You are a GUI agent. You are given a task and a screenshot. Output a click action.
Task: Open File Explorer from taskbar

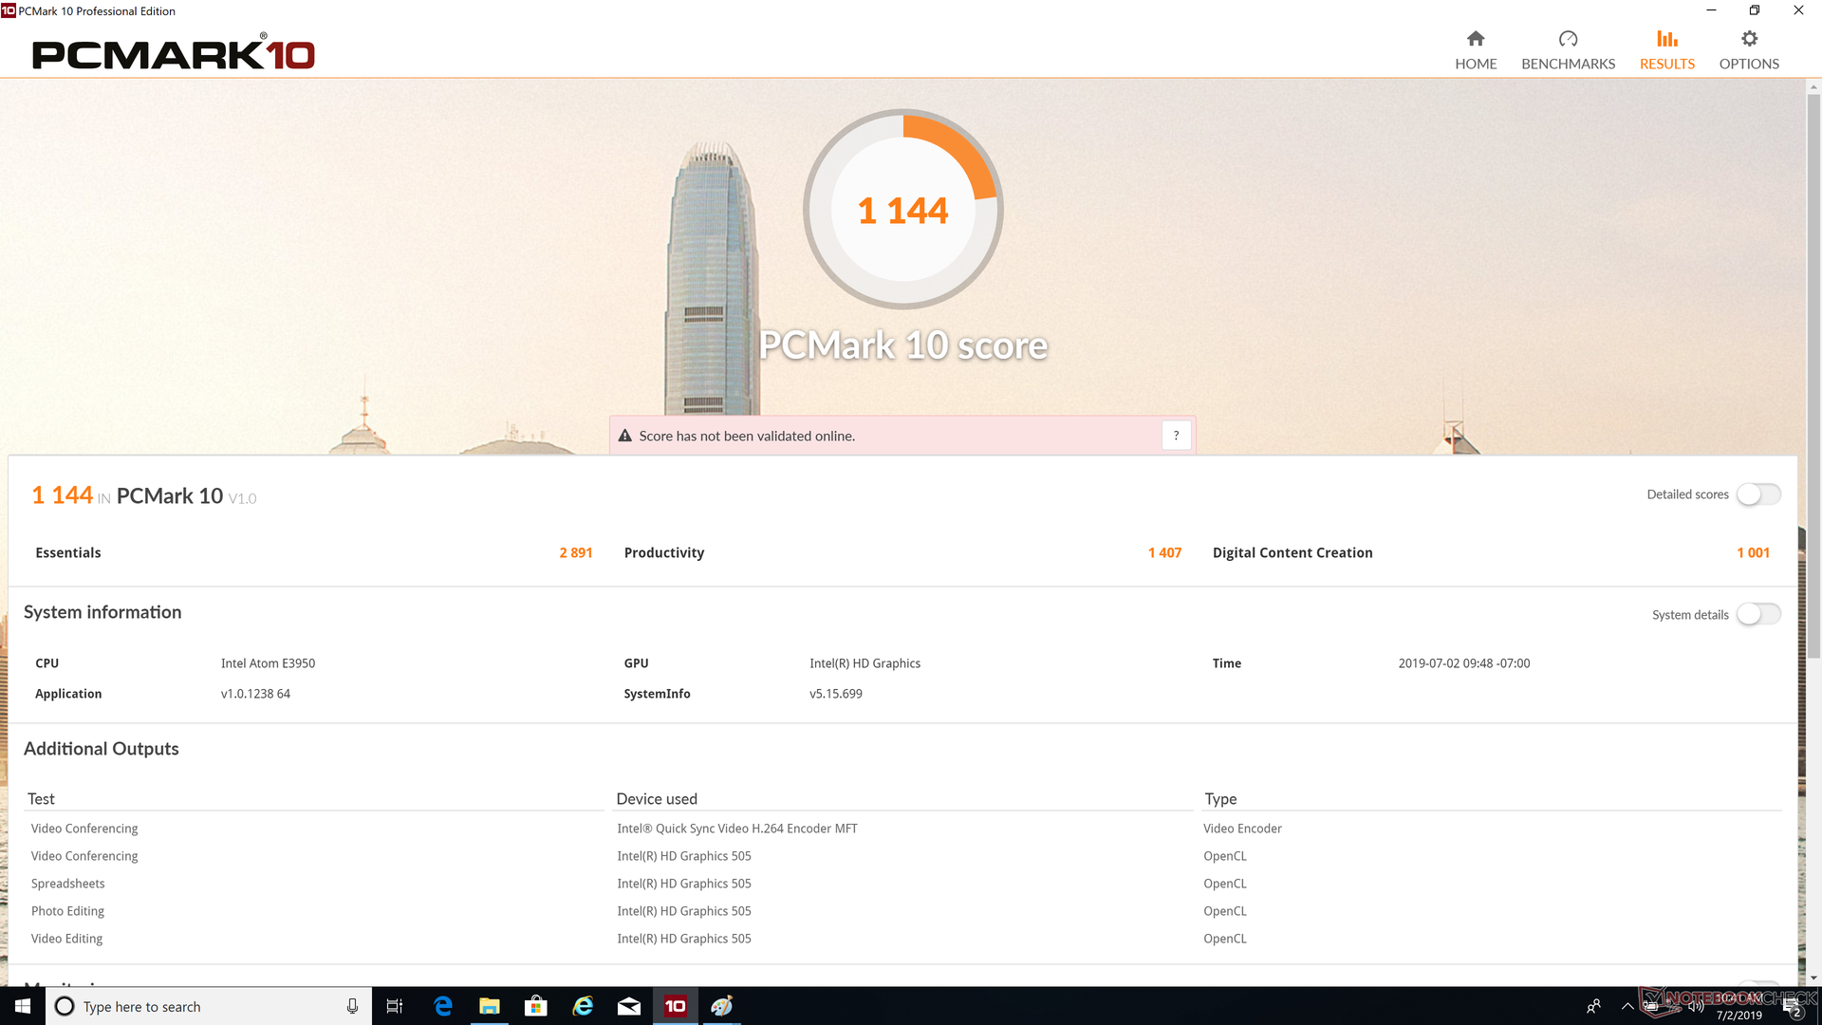489,1006
